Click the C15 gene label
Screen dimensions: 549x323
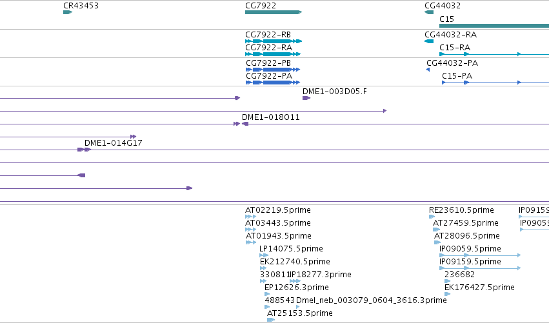[447, 19]
